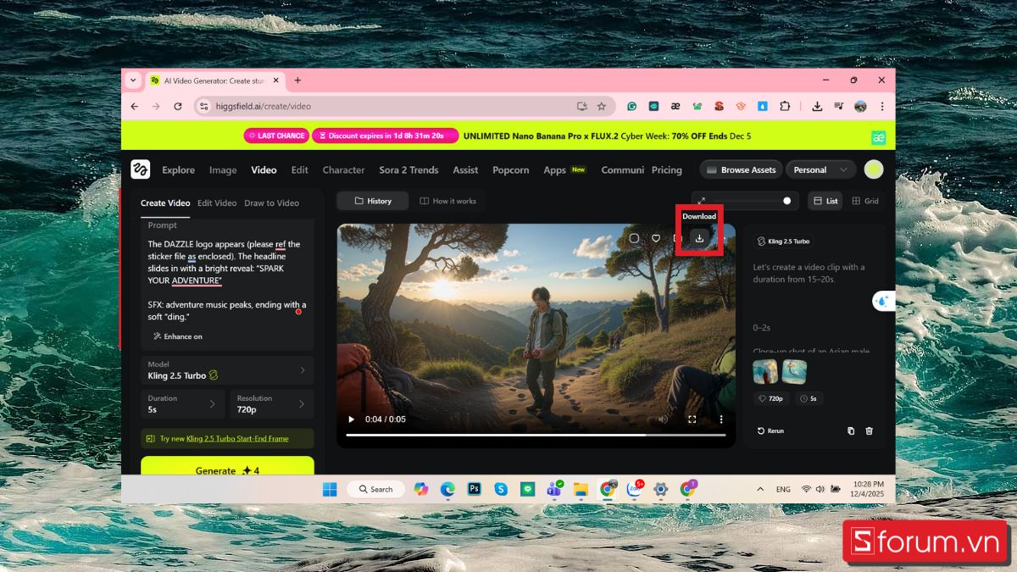Click the LAST CHANCE banner badge
The width and height of the screenshot is (1017, 572).
(275, 136)
